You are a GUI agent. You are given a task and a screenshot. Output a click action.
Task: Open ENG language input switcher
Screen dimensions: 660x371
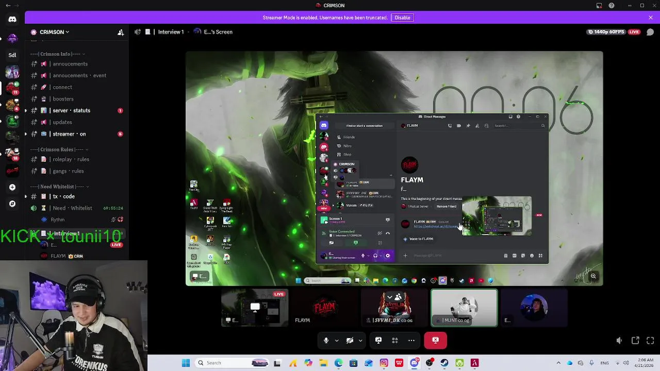click(605, 363)
